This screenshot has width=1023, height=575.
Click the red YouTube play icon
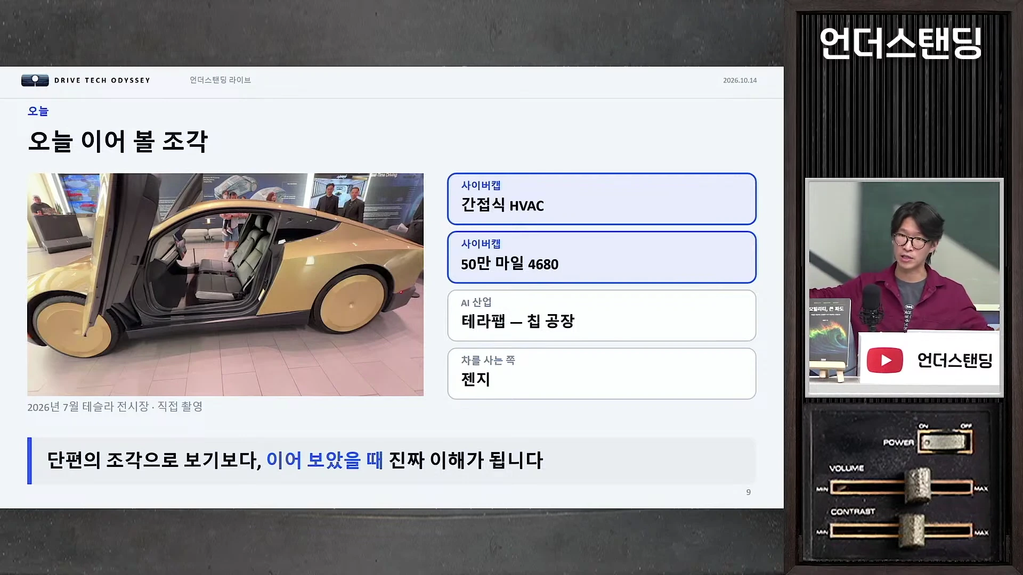coord(884,360)
